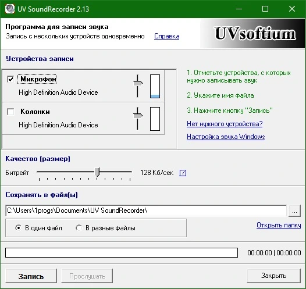Click the Микрофон level meter
This screenshot has width=306, height=289.
[x=155, y=86]
